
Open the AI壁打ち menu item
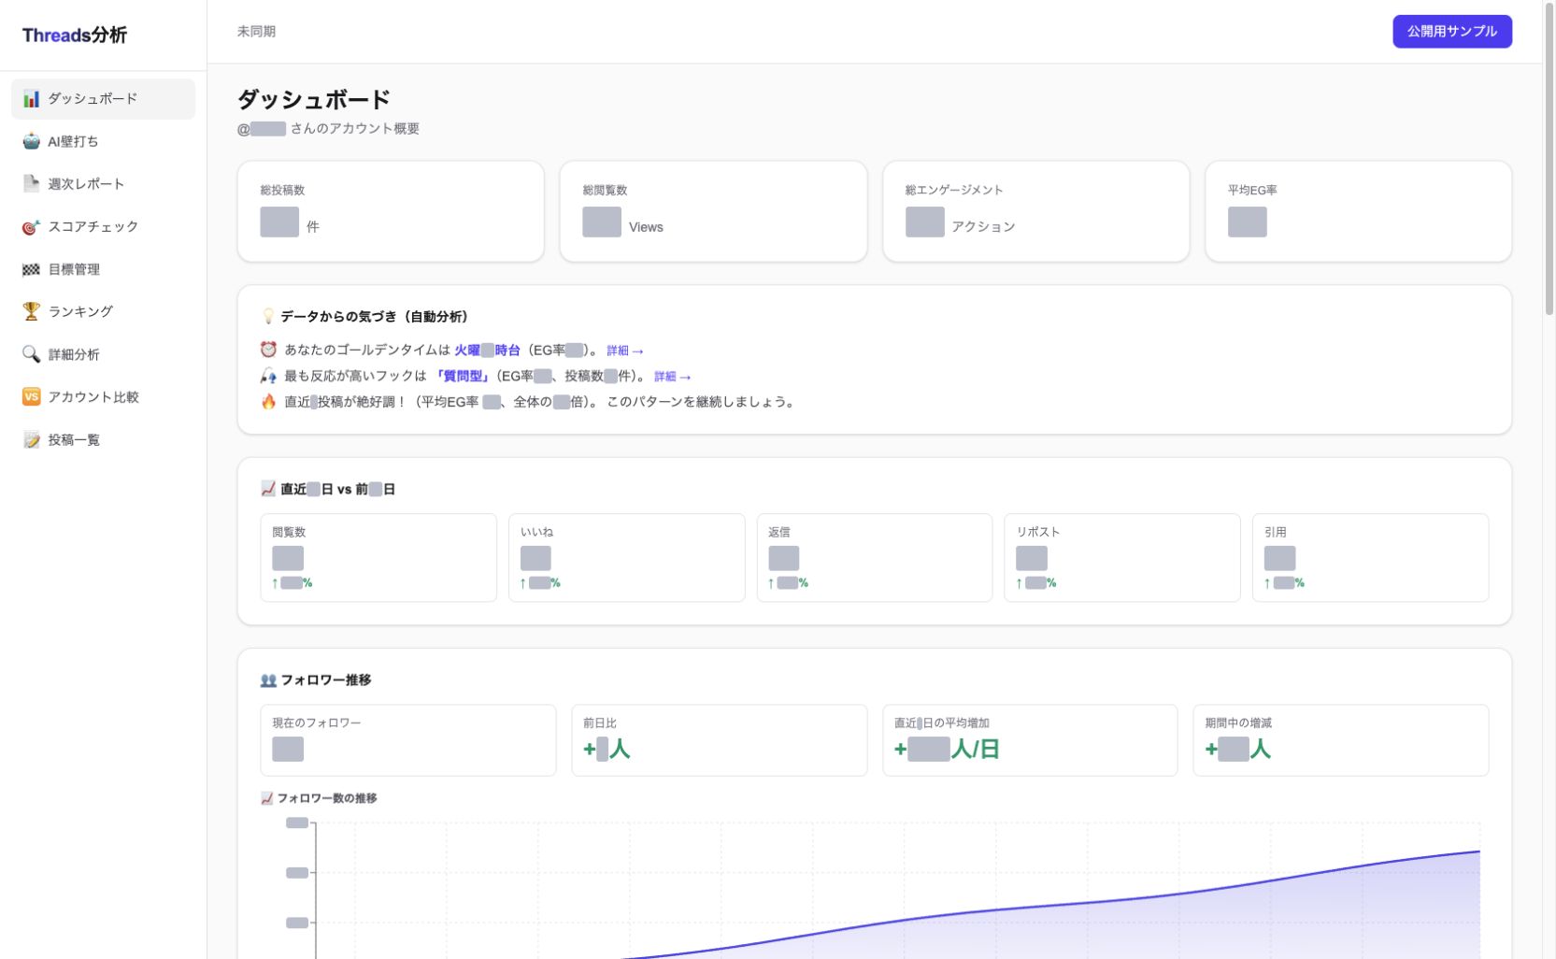(x=103, y=141)
